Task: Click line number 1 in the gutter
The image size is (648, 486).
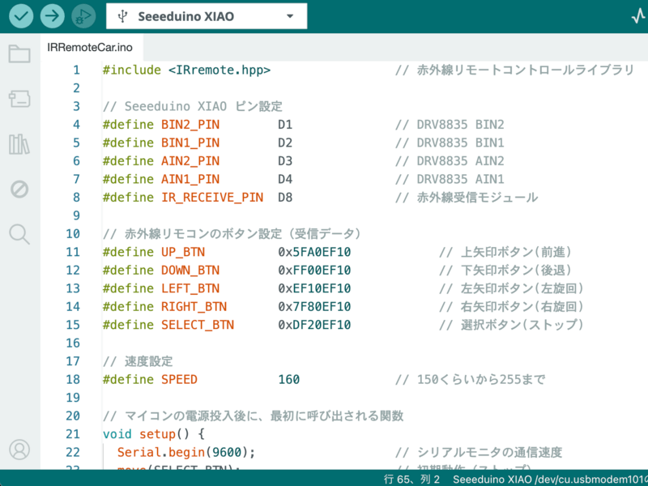Action: tap(76, 70)
